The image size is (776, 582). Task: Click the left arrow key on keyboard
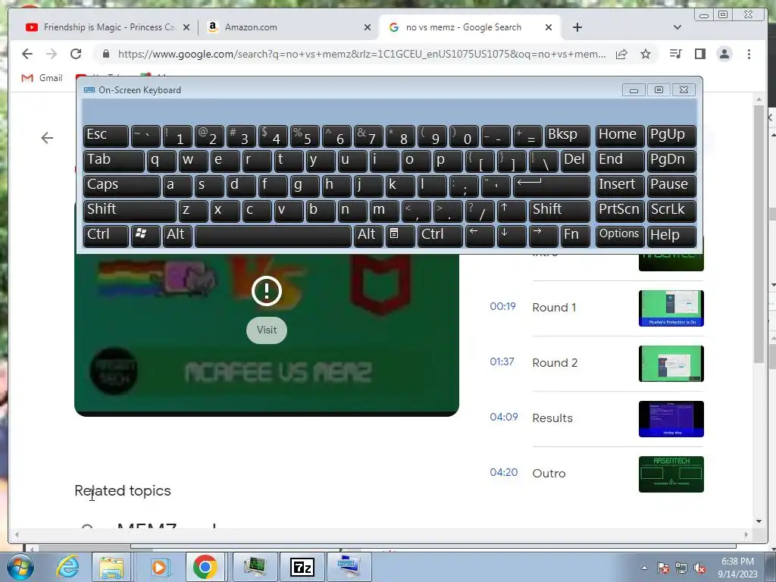(480, 236)
